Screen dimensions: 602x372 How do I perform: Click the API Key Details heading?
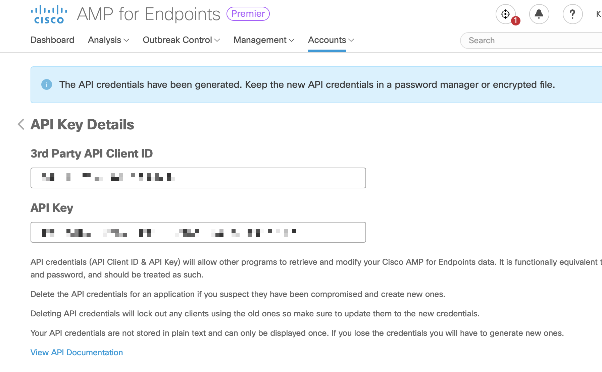coord(82,125)
